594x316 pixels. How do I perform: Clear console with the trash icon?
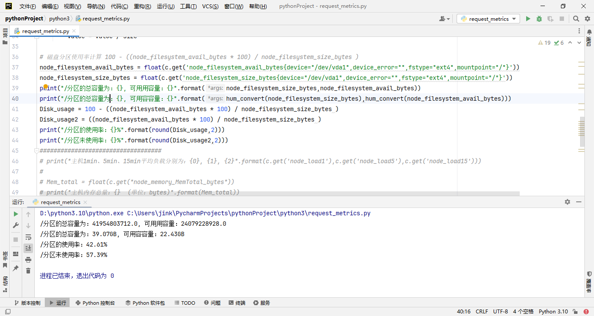tap(28, 270)
